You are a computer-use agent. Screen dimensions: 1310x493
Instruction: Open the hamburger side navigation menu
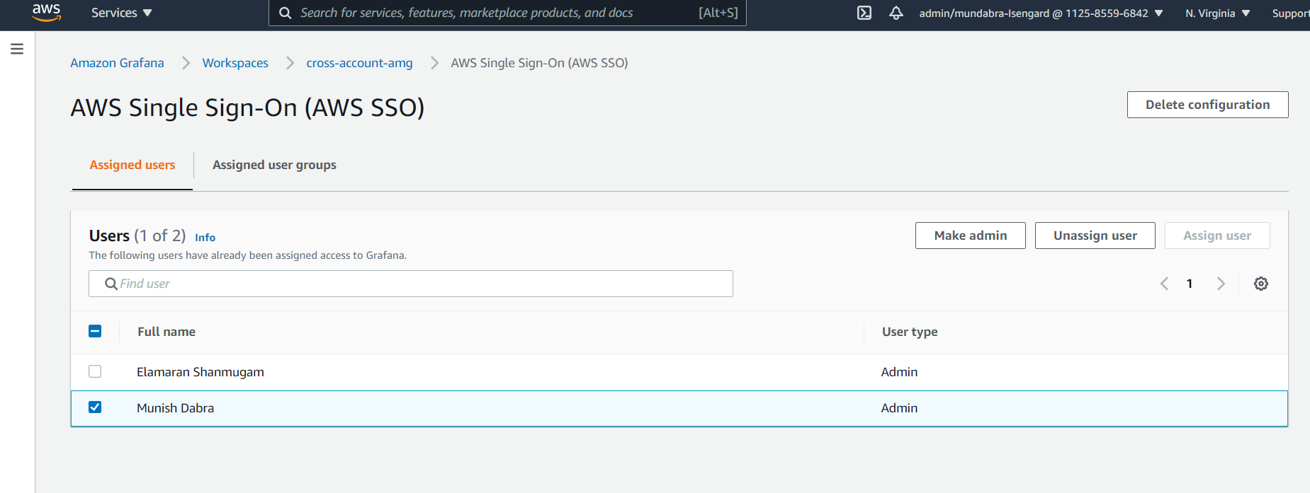point(17,49)
